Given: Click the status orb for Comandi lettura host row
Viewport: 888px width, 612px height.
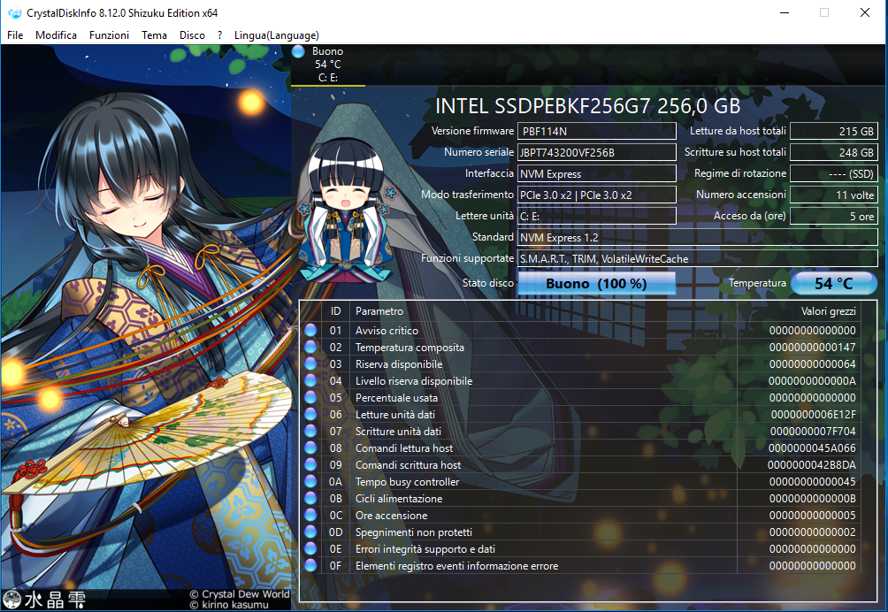Looking at the screenshot, I should tap(310, 448).
